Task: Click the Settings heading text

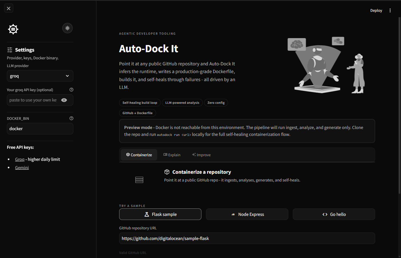Action: [x=25, y=50]
